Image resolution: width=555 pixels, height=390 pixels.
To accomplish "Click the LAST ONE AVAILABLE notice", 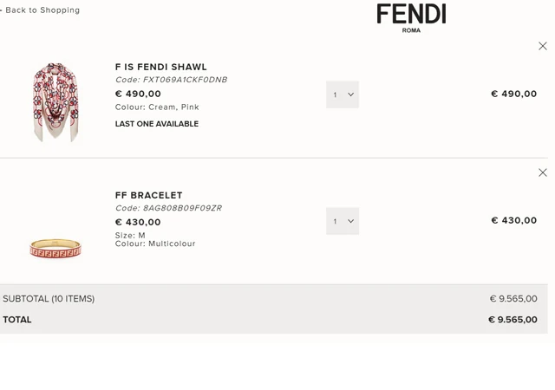I will (x=157, y=124).
